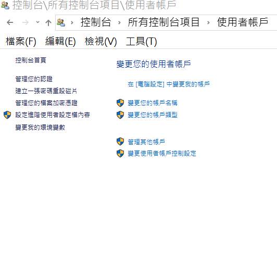The height and width of the screenshot is (265, 277).
Task: Click 使用者帳戶 in the address breadcrumb
Action: [x=243, y=22]
